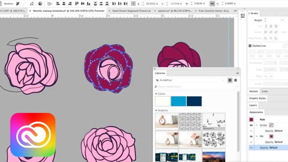Open the Graphic Styles panel tab
This screenshot has width=288, height=162.
(257, 98)
